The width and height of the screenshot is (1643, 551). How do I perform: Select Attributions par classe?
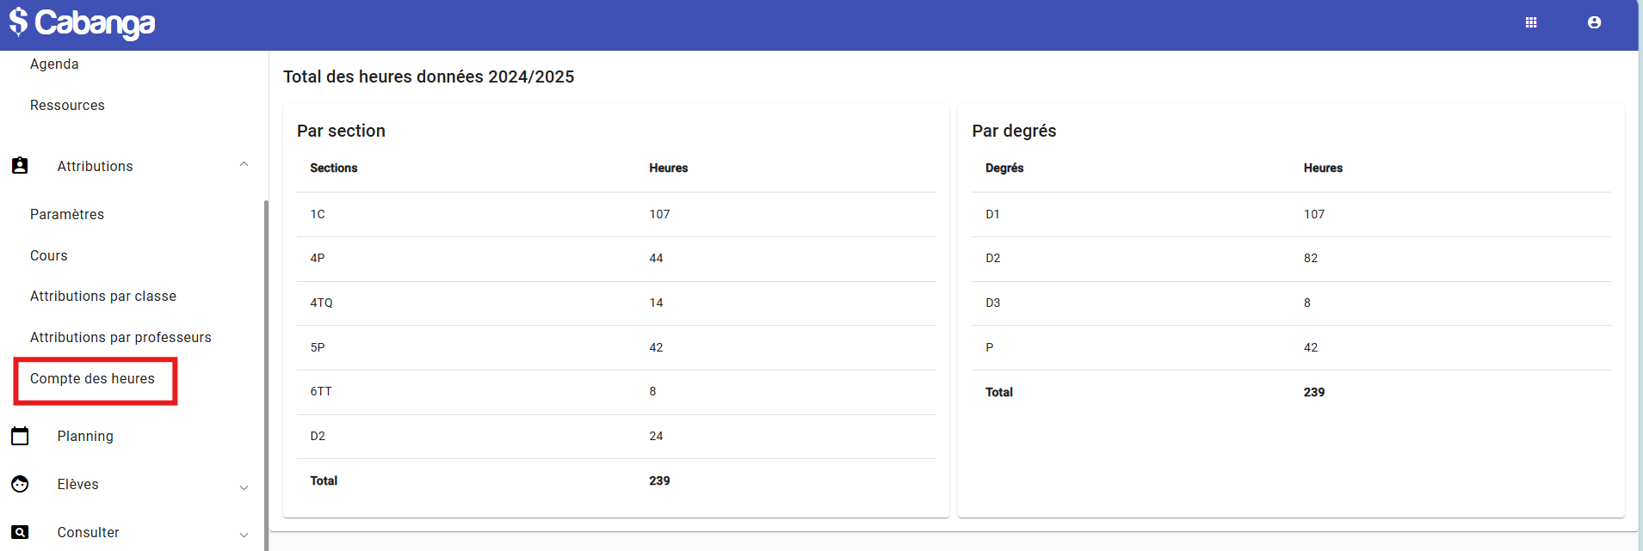(x=103, y=297)
